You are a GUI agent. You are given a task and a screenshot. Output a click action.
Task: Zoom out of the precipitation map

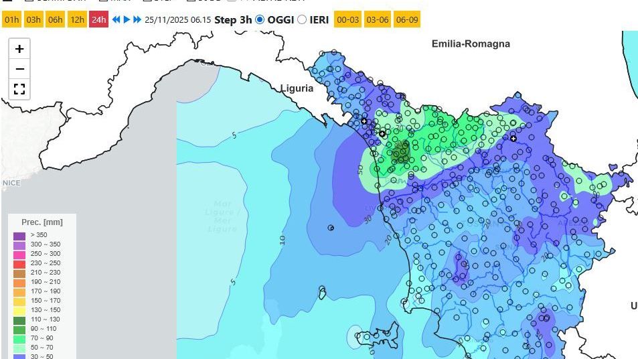pos(19,69)
